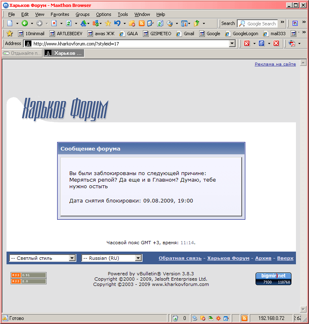Click the RSS 2.0 feed badge
Screen dimensions: 309x324
29,281
